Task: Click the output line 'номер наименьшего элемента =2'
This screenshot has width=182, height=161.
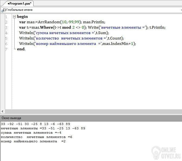Action: [x=33, y=141]
